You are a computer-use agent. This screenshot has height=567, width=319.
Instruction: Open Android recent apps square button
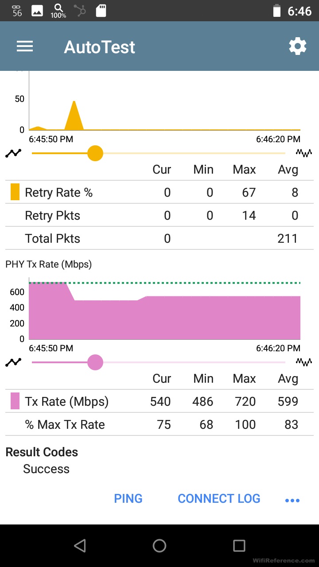[239, 546]
